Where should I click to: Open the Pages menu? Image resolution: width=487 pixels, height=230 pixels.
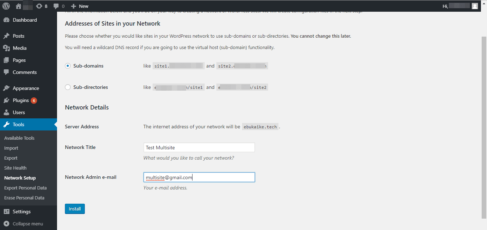(x=29, y=60)
